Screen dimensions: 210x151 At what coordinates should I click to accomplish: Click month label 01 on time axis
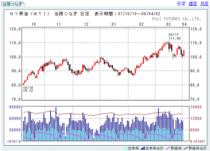coord(114,24)
